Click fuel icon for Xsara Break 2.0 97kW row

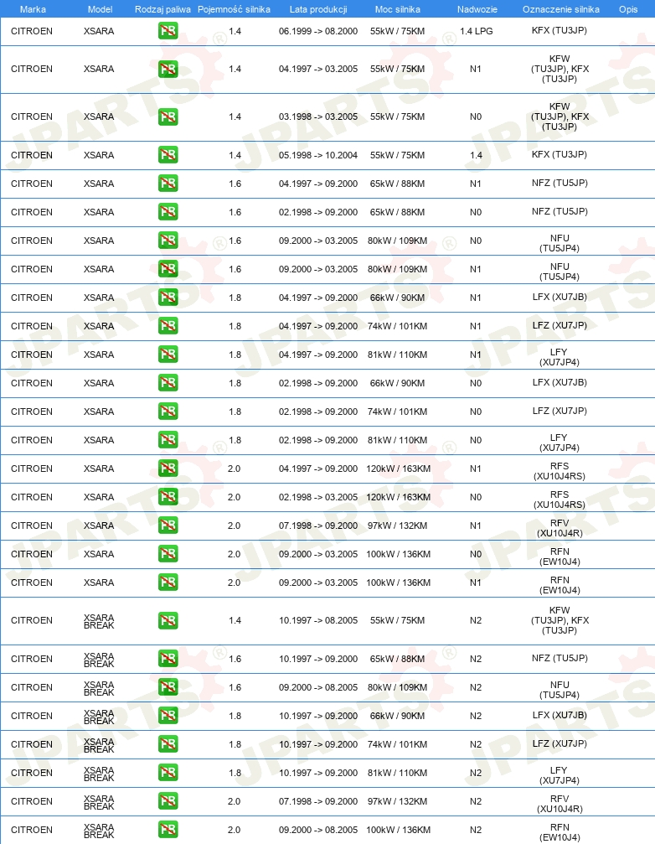168,801
